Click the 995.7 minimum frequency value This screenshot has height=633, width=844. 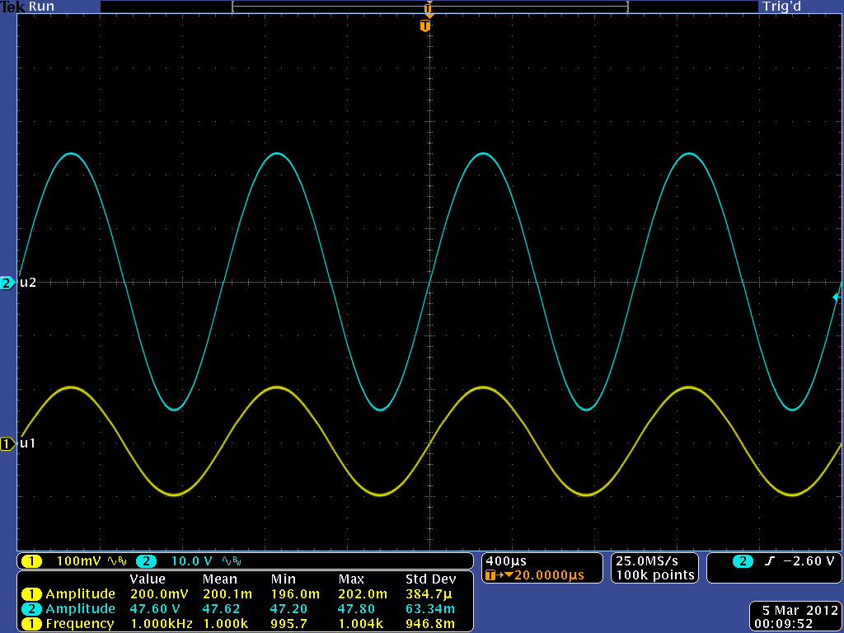tap(289, 625)
